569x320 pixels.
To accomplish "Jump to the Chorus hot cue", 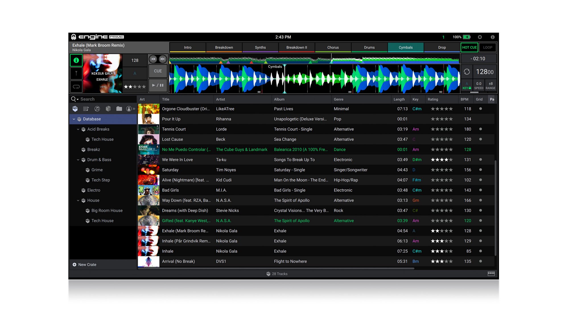I will (333, 48).
